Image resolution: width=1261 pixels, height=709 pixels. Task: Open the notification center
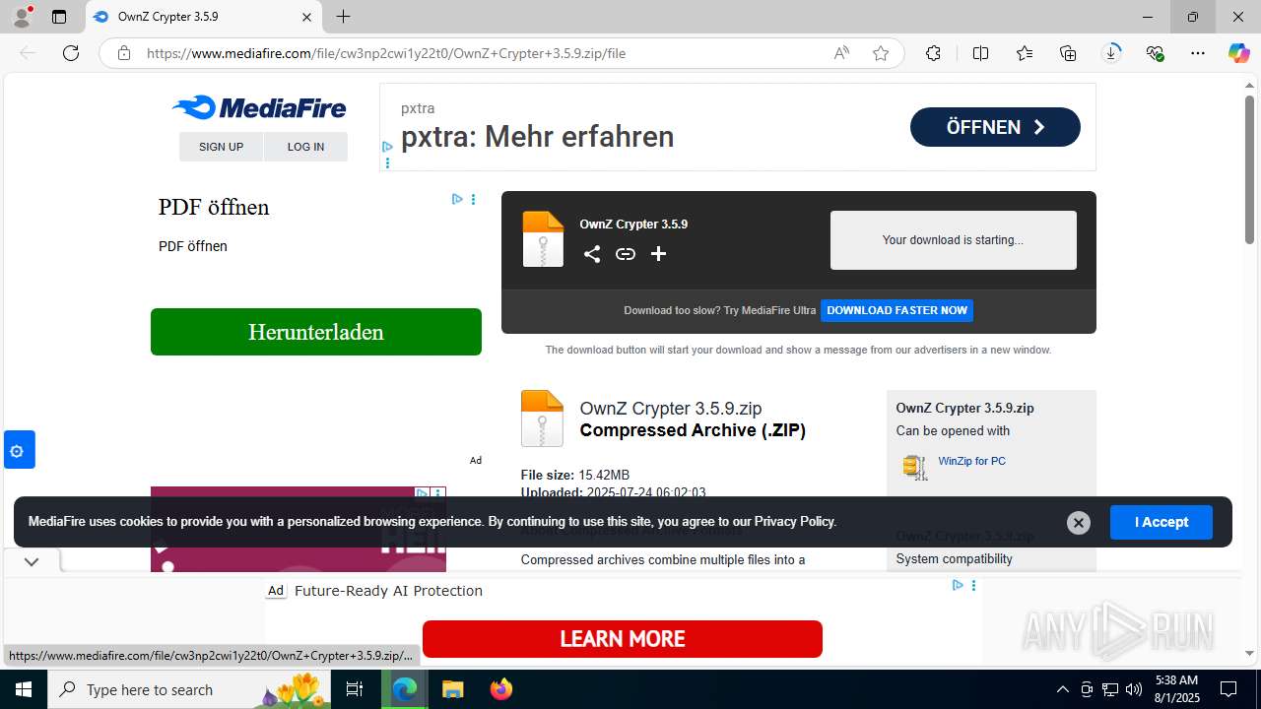pyautogui.click(x=1228, y=689)
